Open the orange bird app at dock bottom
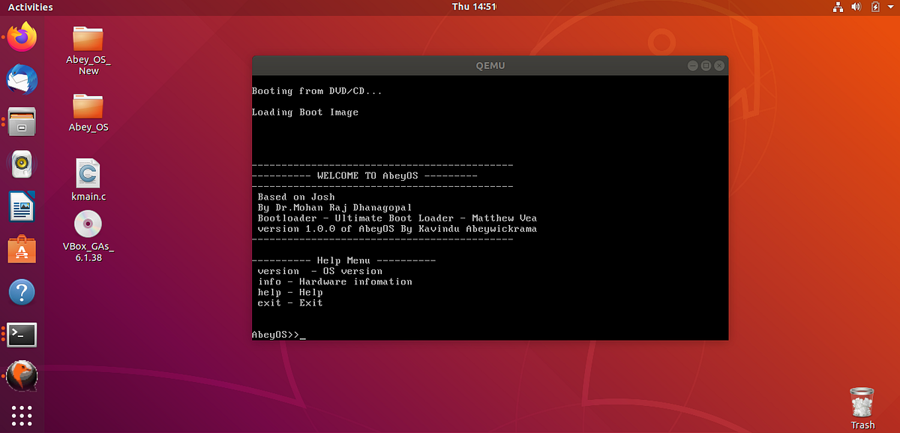 pyautogui.click(x=21, y=375)
